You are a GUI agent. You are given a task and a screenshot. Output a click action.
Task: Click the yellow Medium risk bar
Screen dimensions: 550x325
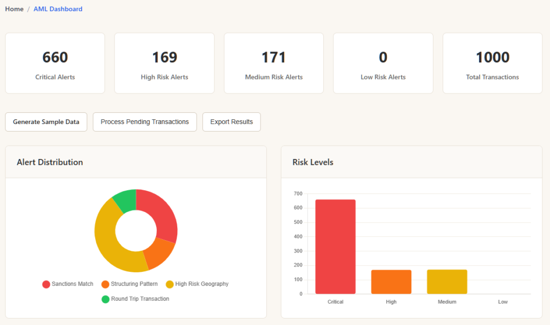(x=447, y=282)
